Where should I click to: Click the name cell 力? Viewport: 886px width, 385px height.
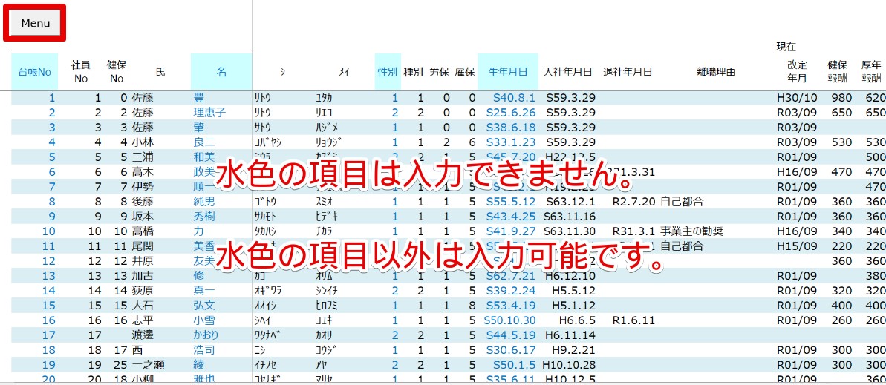pos(198,231)
